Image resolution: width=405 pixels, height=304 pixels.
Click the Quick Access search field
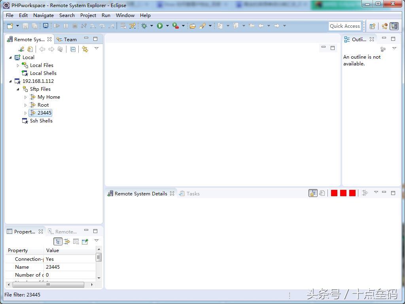pyautogui.click(x=344, y=26)
